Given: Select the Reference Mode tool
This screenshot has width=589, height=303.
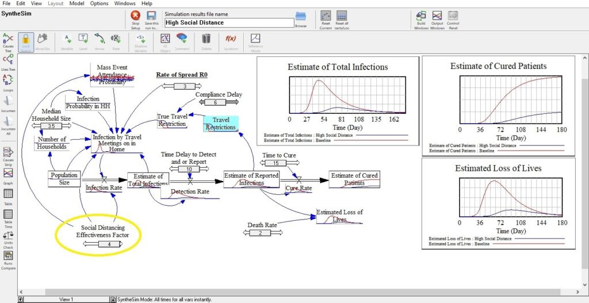Looking at the screenshot, I should tap(255, 39).
